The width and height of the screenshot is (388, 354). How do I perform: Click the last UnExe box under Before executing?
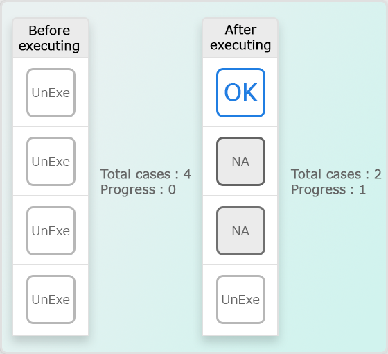pos(51,299)
